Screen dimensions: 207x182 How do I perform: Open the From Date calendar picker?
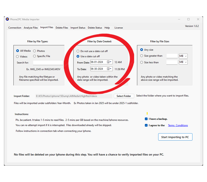[109, 62]
